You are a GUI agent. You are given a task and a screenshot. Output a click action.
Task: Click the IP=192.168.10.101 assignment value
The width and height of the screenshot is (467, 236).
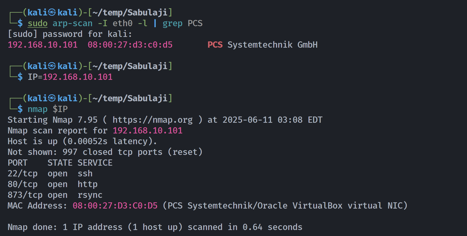click(x=77, y=77)
